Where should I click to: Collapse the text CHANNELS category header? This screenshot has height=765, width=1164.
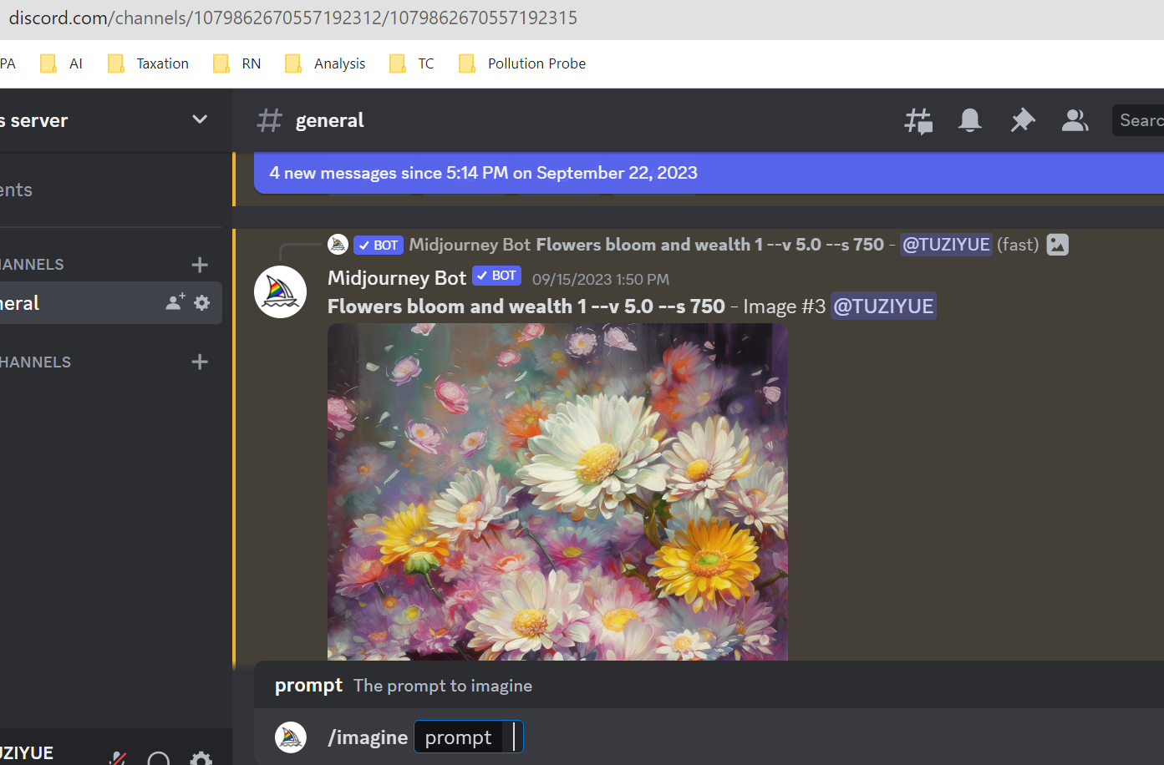point(33,265)
